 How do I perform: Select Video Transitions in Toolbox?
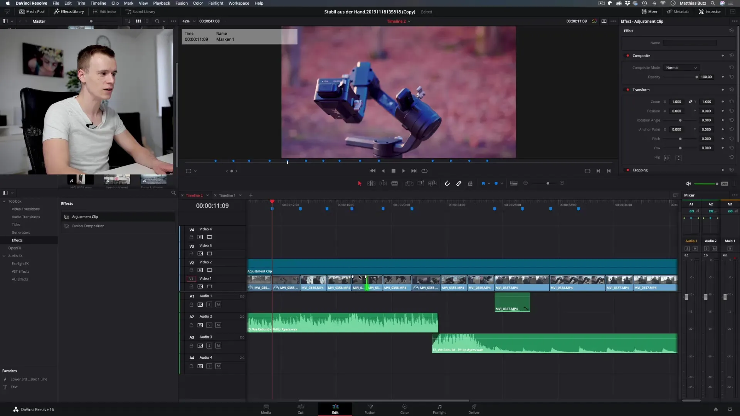[x=25, y=209]
